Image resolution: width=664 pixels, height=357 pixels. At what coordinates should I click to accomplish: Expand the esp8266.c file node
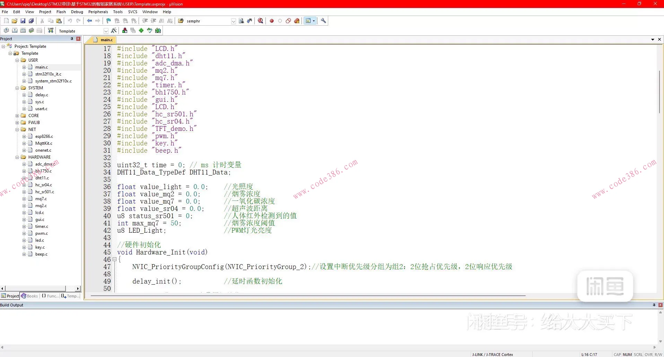[x=24, y=136]
